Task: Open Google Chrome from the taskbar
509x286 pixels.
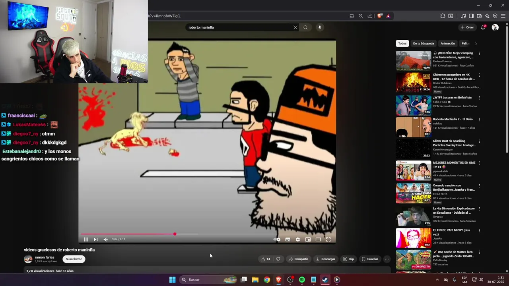Action: point(267,280)
